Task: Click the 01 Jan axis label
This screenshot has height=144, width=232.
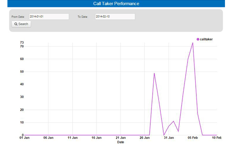Action: (x=25, y=138)
